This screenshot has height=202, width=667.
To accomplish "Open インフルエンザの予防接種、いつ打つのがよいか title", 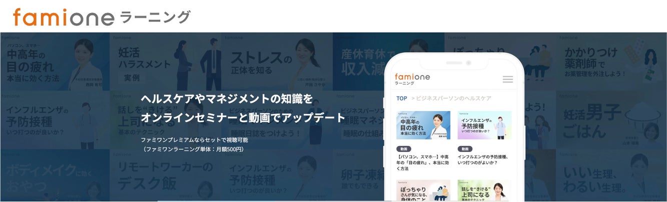I will click(484, 159).
